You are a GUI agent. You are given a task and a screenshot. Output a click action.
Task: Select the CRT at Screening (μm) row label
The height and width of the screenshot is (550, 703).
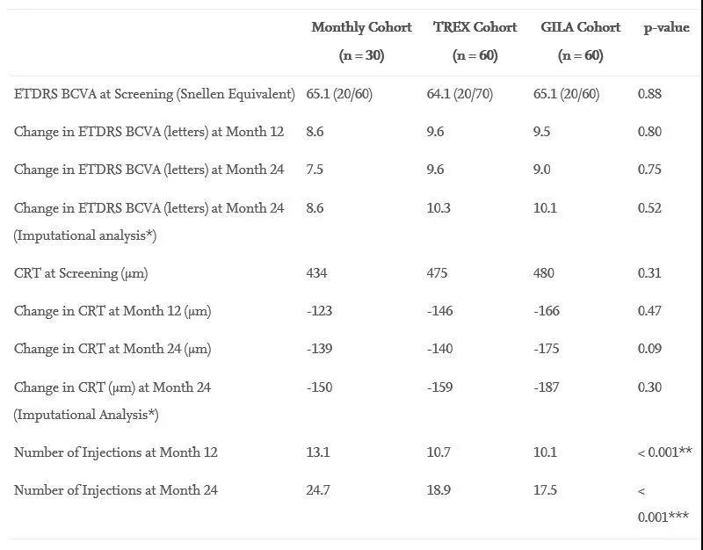pos(81,273)
